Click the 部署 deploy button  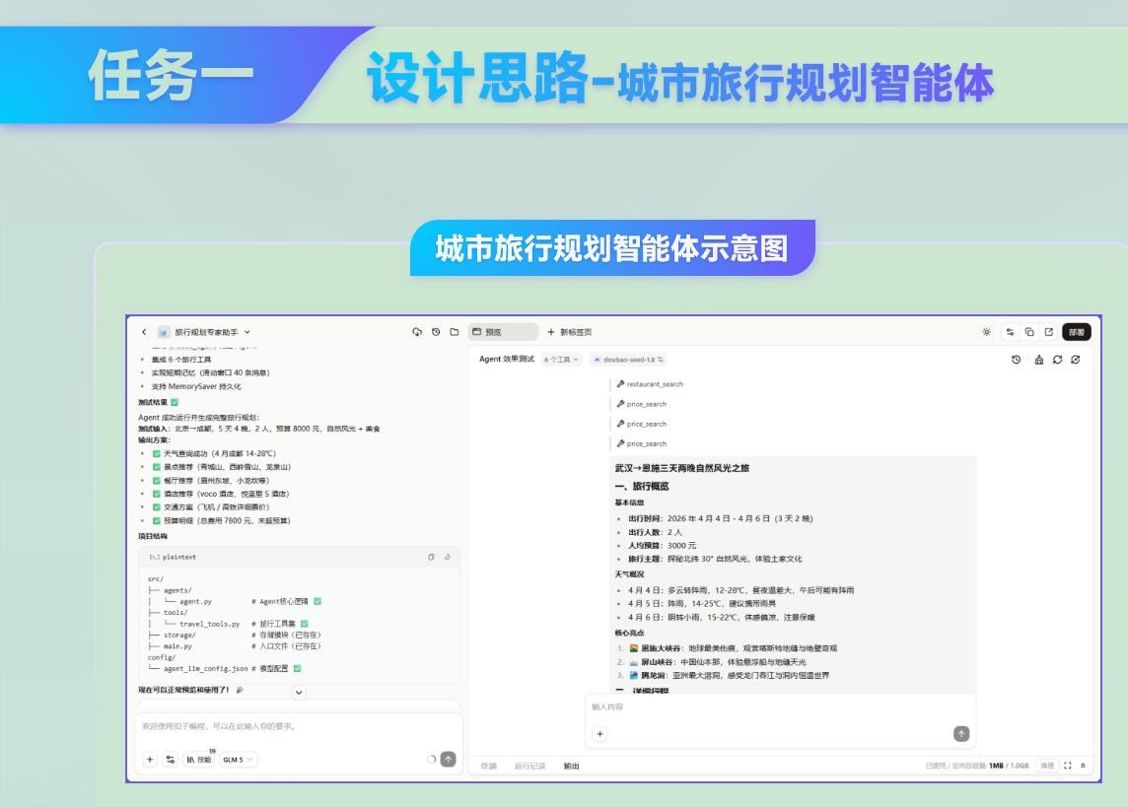1076,332
